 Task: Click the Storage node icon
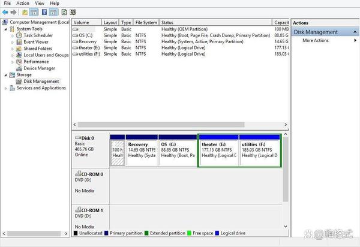tap(12, 75)
